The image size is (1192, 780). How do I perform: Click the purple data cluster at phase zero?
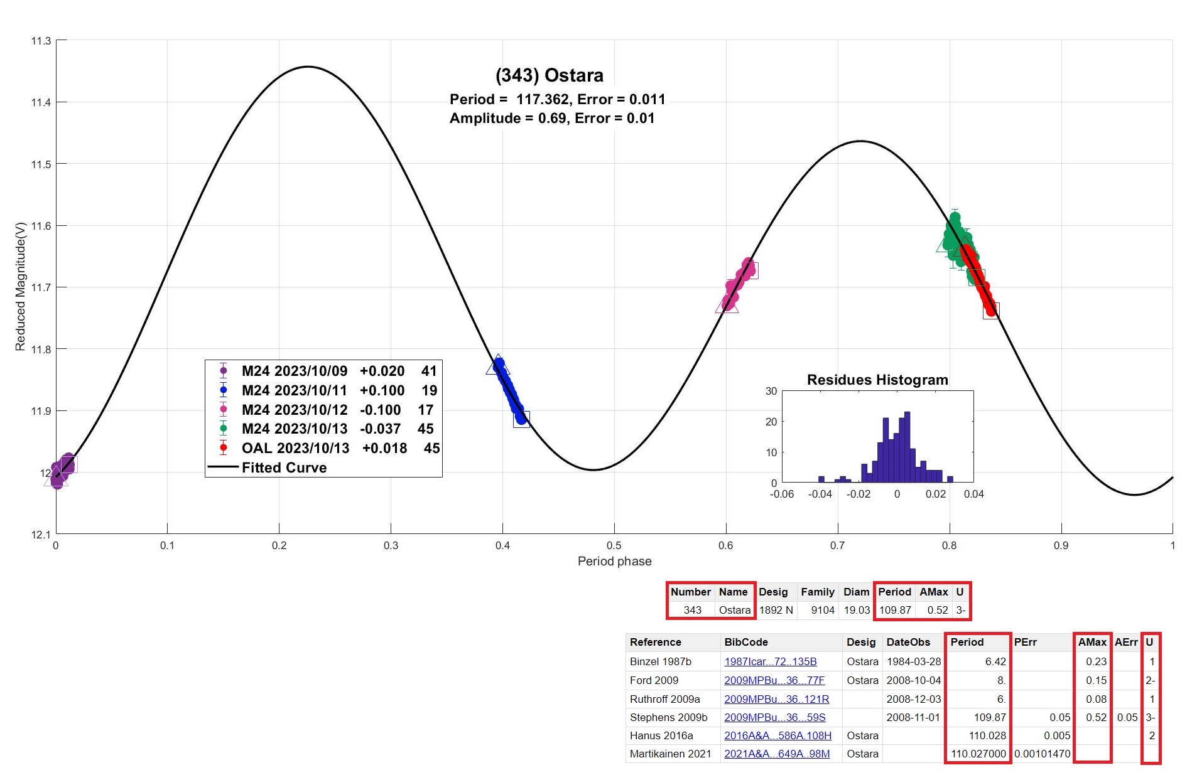(x=61, y=471)
